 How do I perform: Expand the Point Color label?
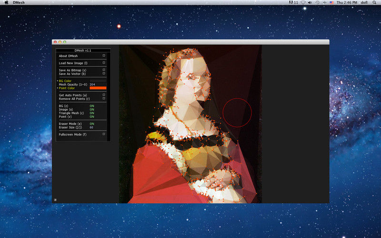(x=67, y=88)
